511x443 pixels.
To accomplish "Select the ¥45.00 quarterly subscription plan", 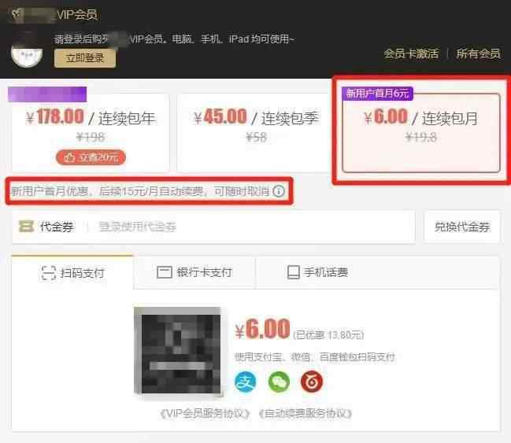I will [255, 132].
